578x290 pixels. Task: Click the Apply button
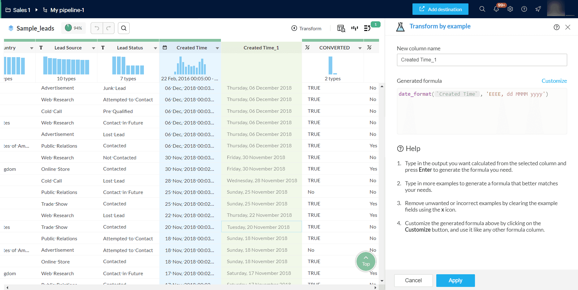point(455,280)
